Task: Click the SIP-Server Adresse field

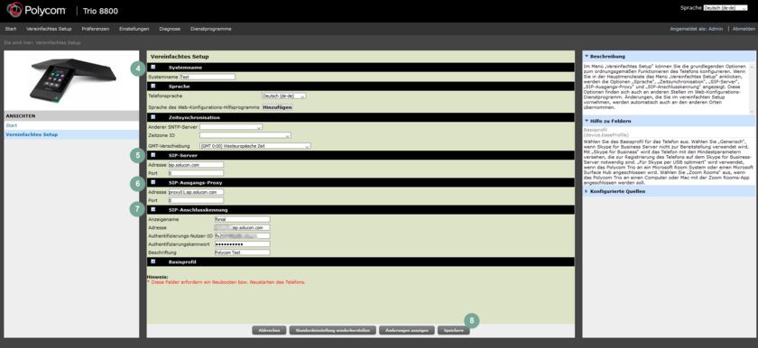Action: point(196,165)
